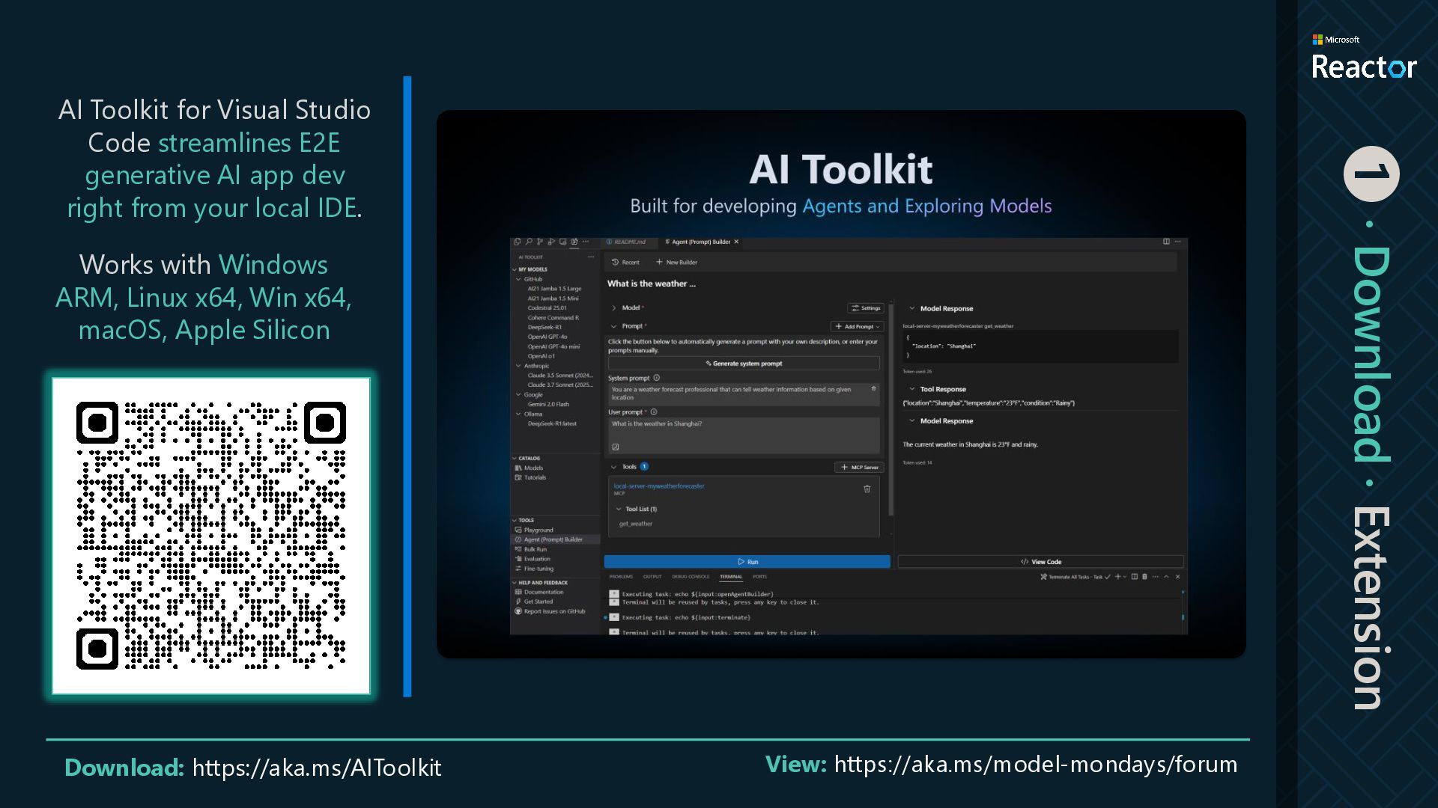Switch to the README.md tab

click(x=626, y=242)
